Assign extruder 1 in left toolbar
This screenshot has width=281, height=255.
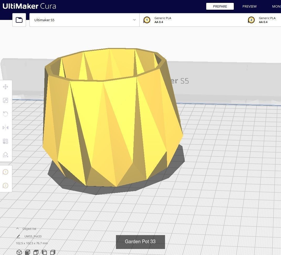tap(5, 172)
